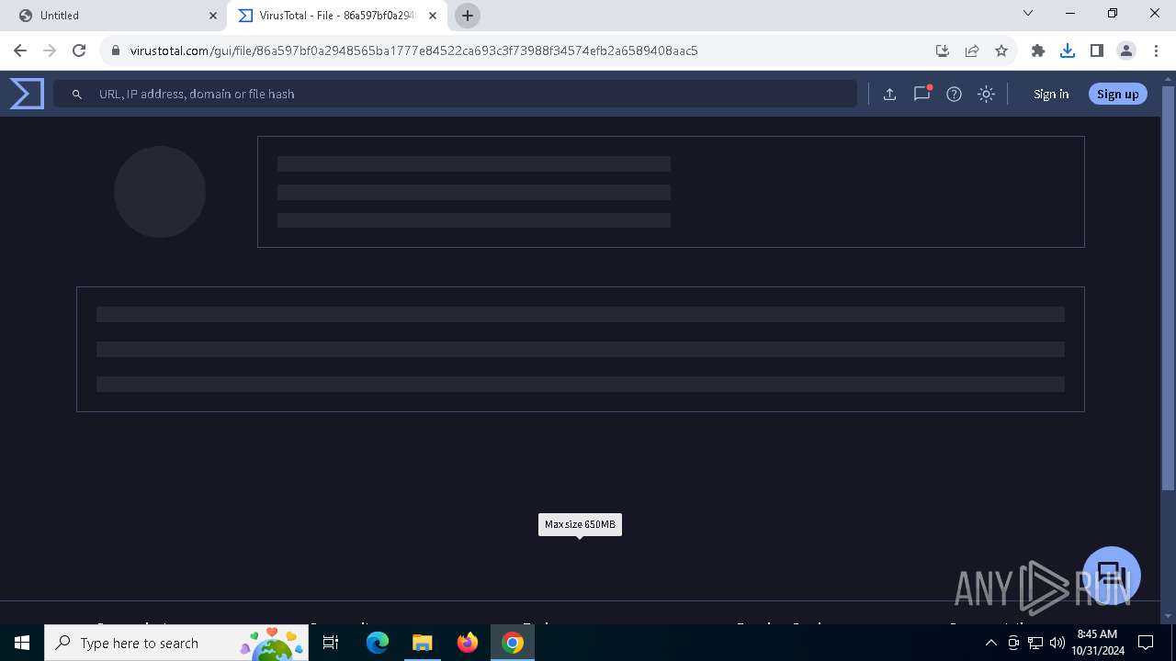This screenshot has height=661, width=1176.
Task: Launch Microsoft Edge from taskbar
Action: pos(378,643)
